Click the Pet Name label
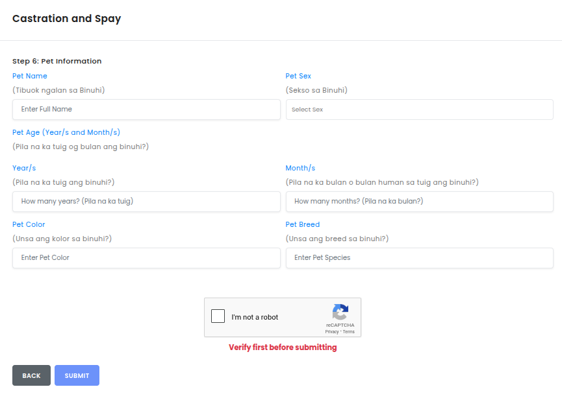This screenshot has height=400, width=562. [x=30, y=76]
